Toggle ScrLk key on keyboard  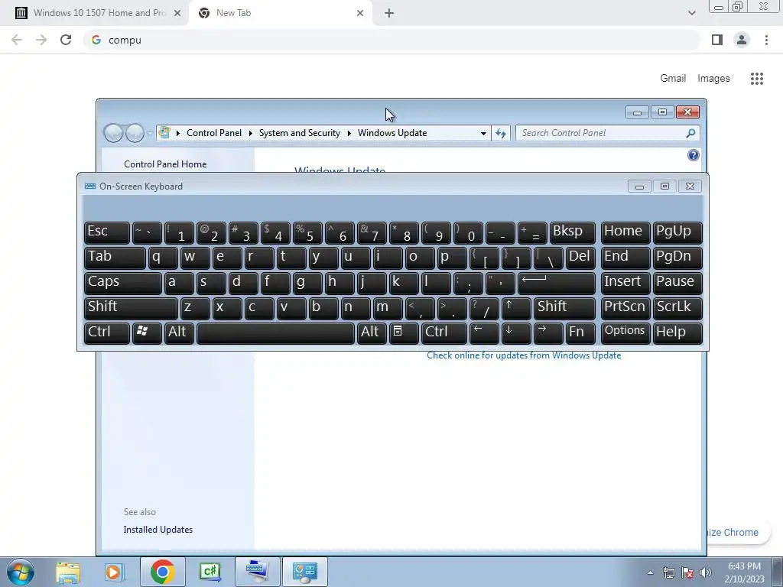[677, 308]
